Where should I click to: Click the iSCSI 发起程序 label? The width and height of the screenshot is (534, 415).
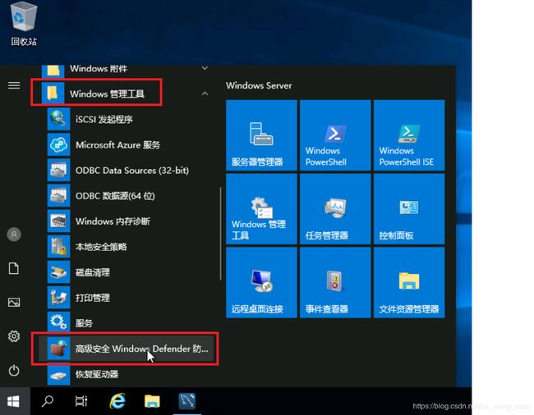click(104, 119)
